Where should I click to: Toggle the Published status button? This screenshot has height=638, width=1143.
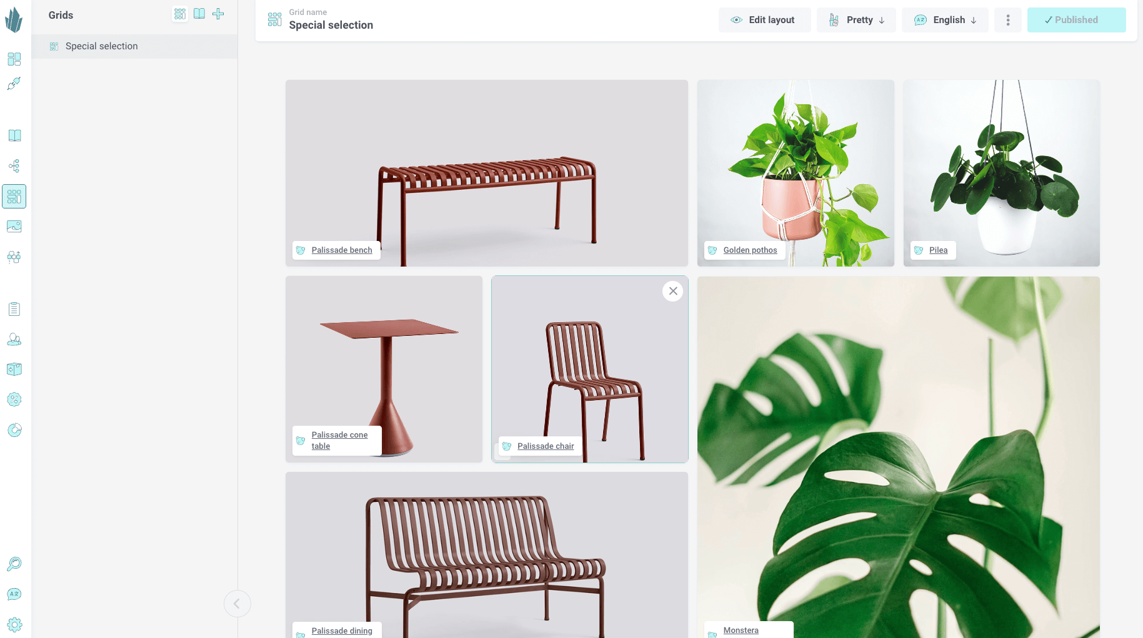pyautogui.click(x=1076, y=20)
